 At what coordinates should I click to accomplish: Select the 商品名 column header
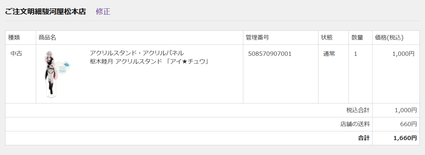(x=47, y=38)
